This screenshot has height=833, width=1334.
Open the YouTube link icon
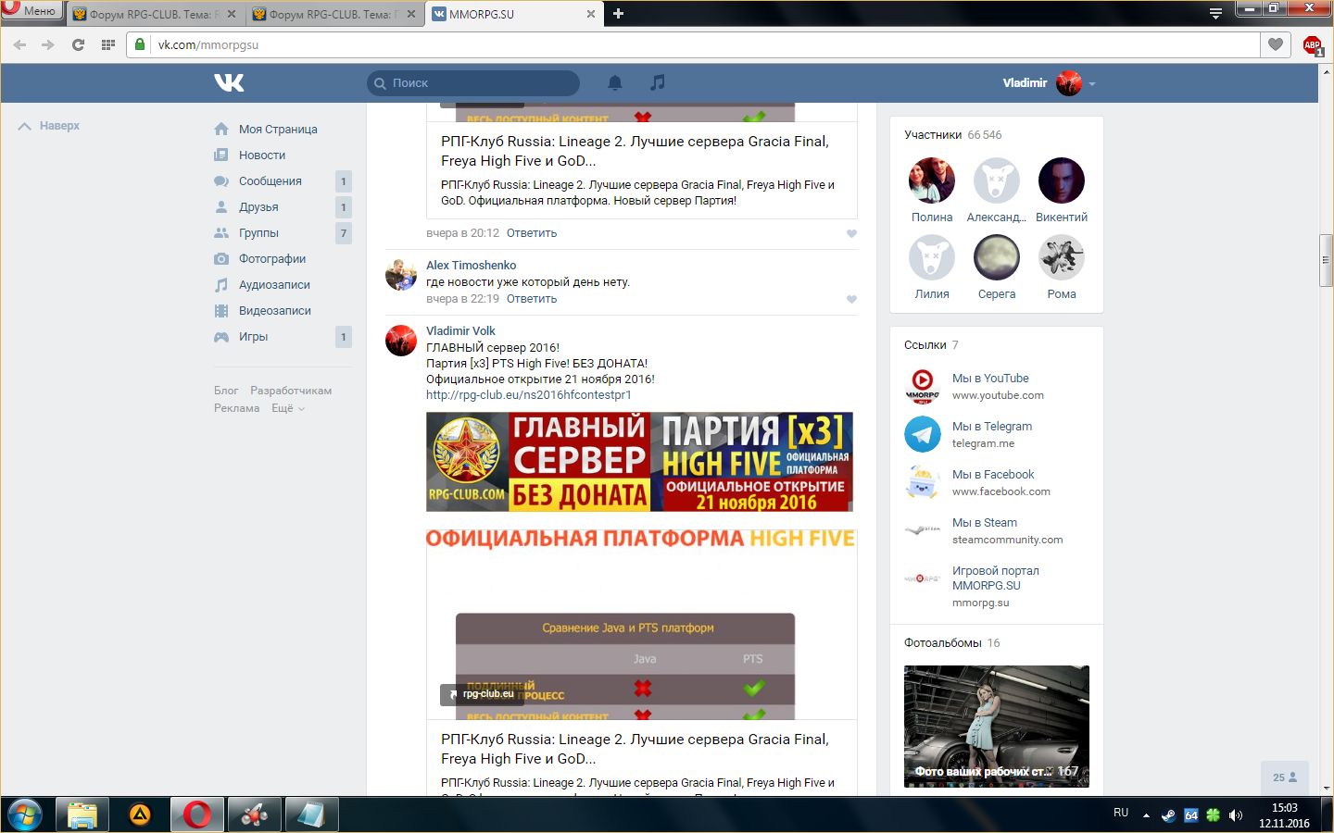tap(922, 386)
